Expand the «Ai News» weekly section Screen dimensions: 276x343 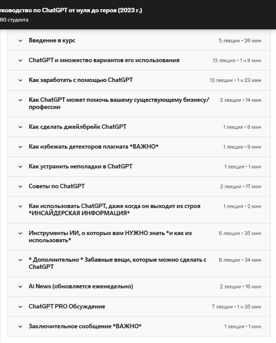point(21,287)
